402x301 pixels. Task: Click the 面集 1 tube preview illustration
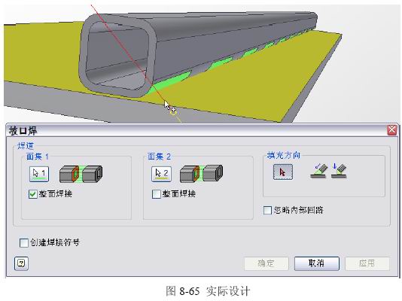tap(81, 174)
